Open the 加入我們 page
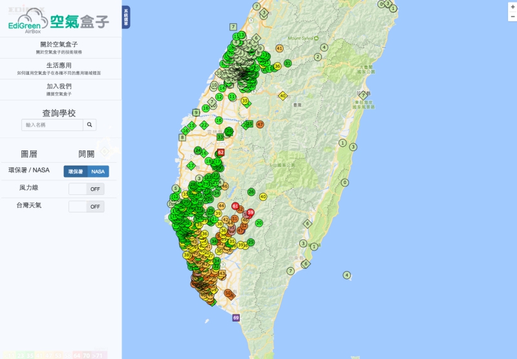517x359 pixels. (x=59, y=89)
